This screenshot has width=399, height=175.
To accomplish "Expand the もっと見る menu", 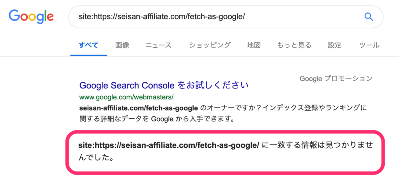I will coord(294,45).
